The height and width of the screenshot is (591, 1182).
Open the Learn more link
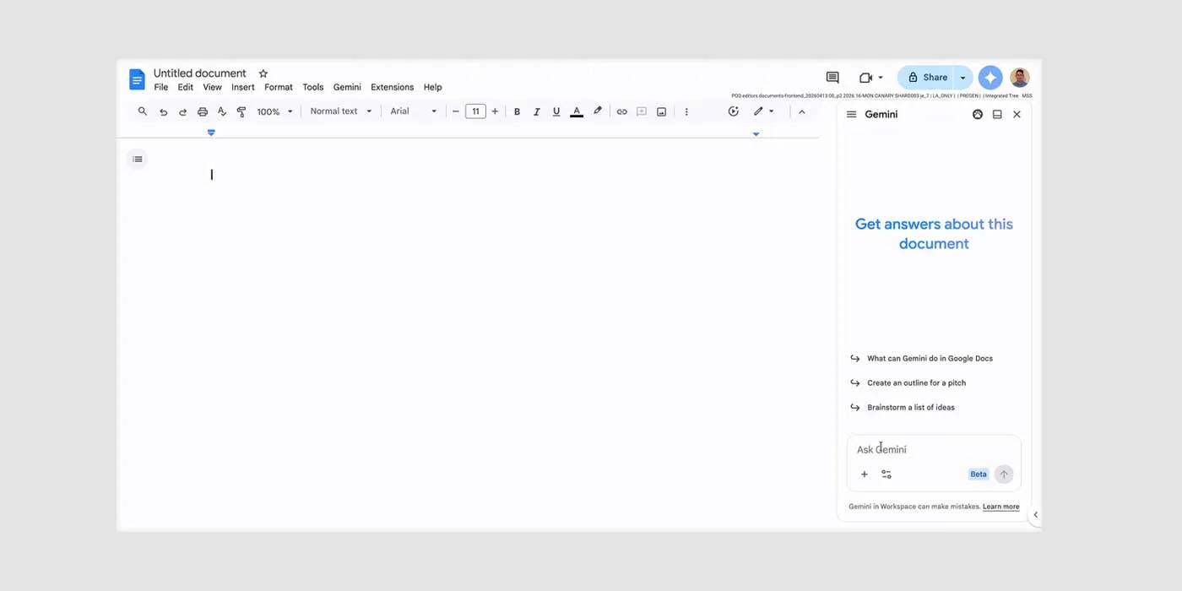coord(1000,507)
